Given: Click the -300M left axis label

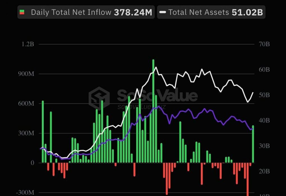Looking at the screenshot, I should pyautogui.click(x=25, y=192).
